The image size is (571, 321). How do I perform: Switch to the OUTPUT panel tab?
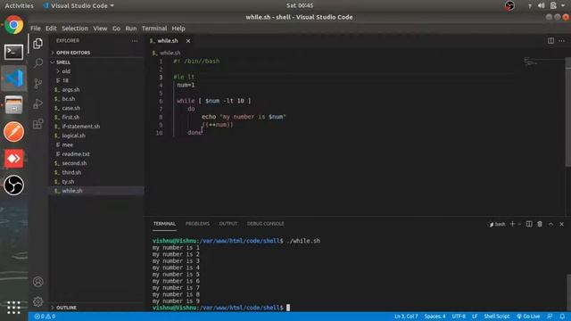[228, 224]
